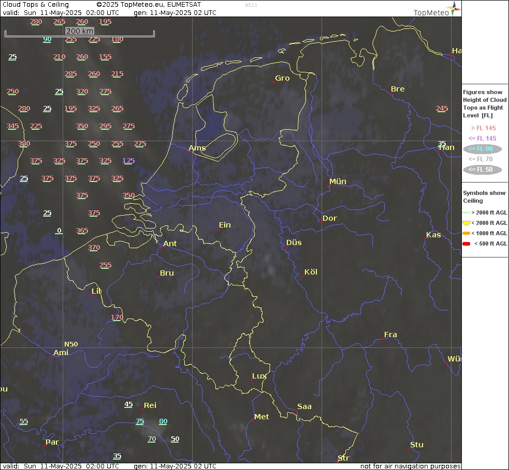Click the Amiens 'Ami' city label
The height and width of the screenshot is (470, 509).
click(x=61, y=353)
